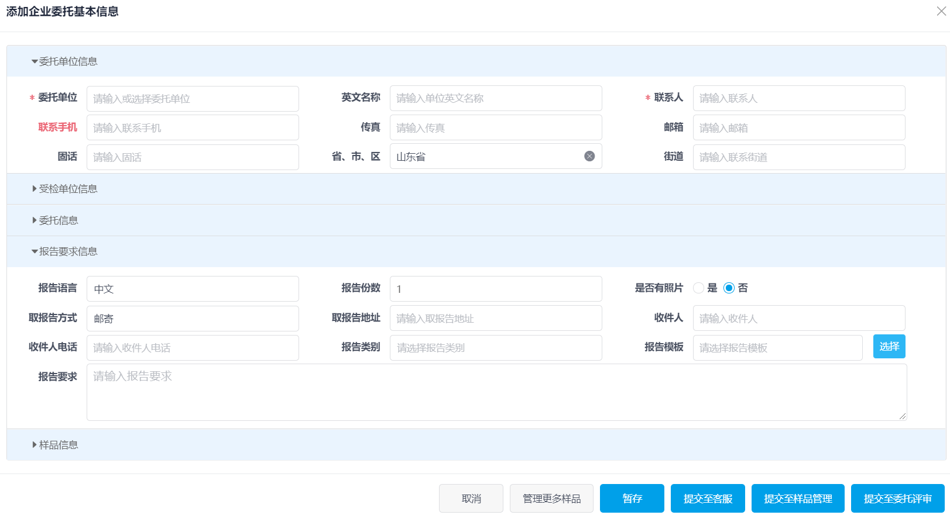Click the 委托单位 input field
950x515 pixels.
[193, 99]
